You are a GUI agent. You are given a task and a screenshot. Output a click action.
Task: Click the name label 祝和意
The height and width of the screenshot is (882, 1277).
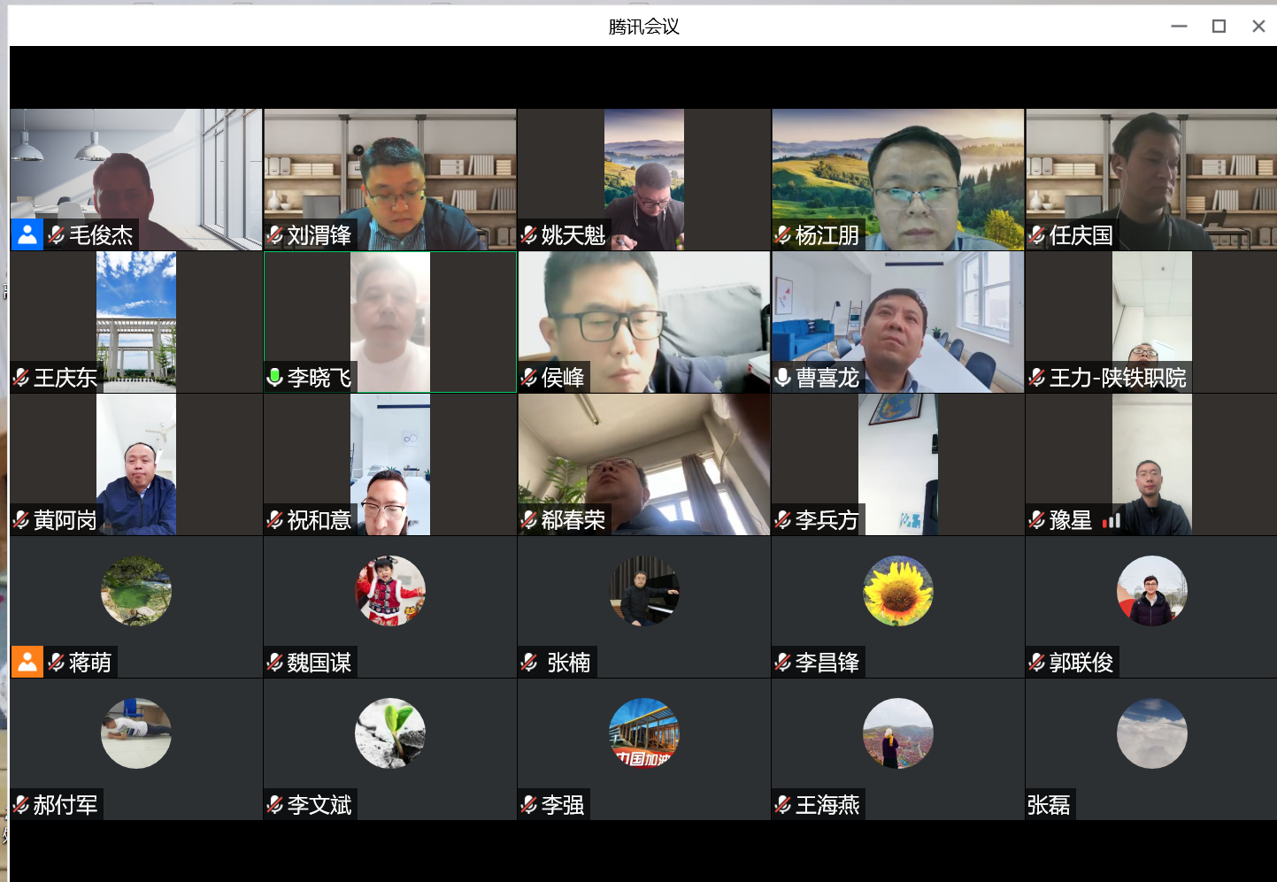(319, 520)
